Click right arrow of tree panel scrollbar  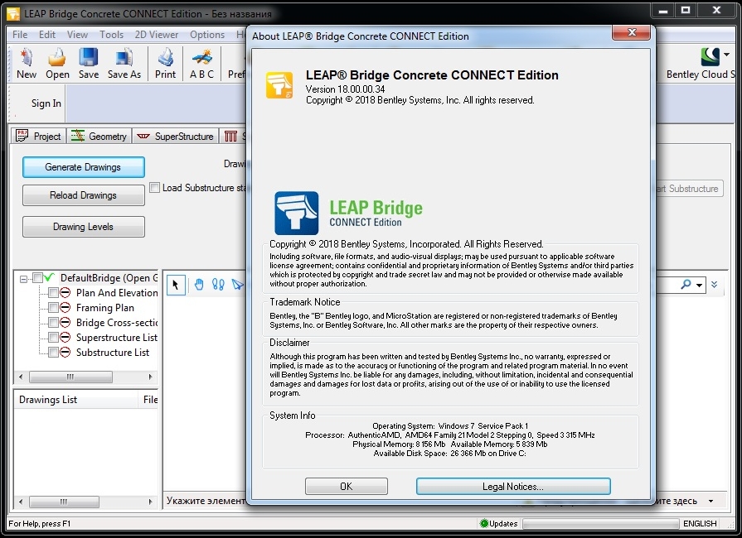[151, 377]
